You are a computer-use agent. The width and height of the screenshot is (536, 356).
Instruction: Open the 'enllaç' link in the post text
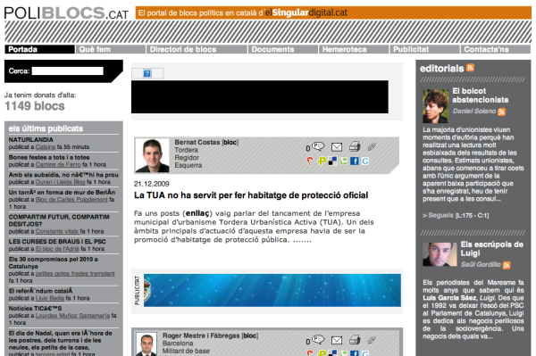197,213
